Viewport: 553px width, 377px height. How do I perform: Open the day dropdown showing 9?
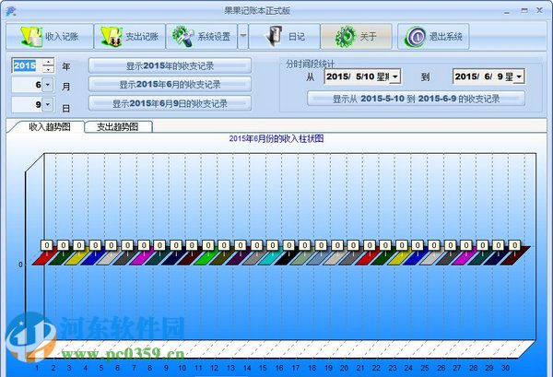click(x=48, y=104)
